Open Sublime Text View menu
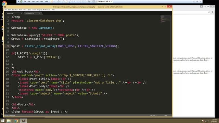The height and width of the screenshot is (123, 219). pyautogui.click(x=25, y=10)
